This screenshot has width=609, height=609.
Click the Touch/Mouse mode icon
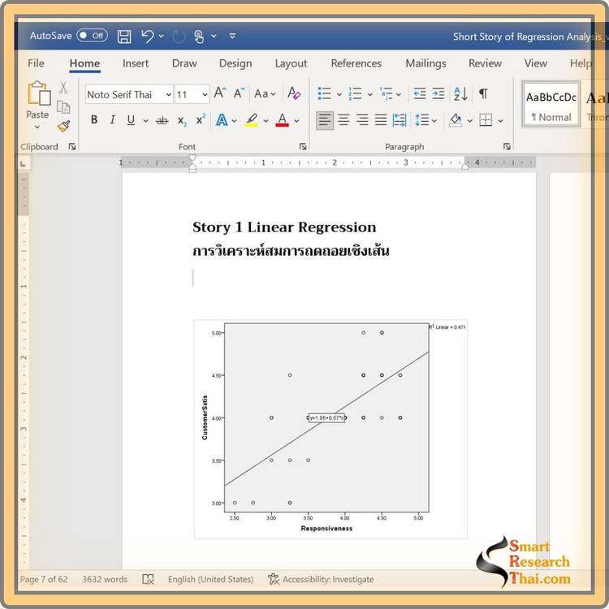point(199,37)
